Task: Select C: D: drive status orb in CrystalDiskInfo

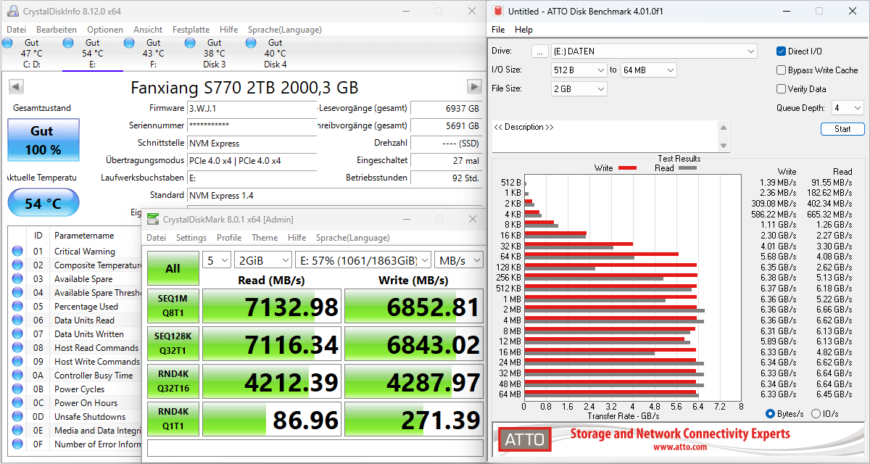Action: 8,43
